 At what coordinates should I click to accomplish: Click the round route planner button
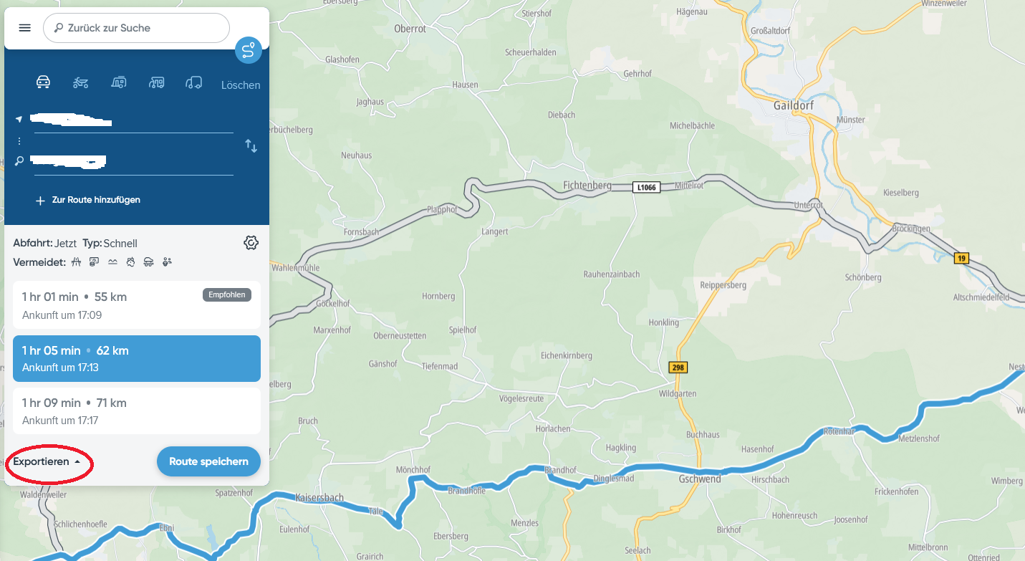[x=248, y=50]
